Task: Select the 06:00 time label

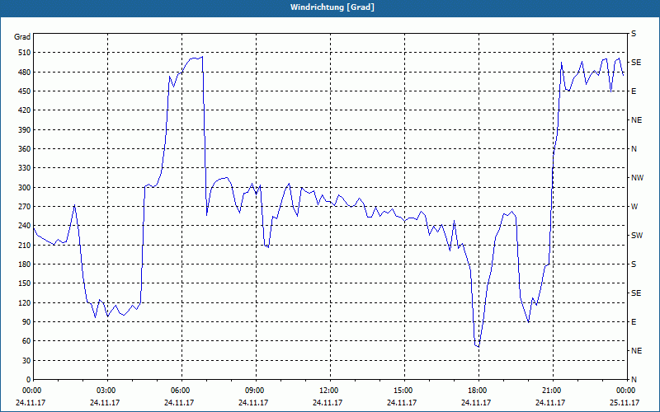Action: point(179,391)
